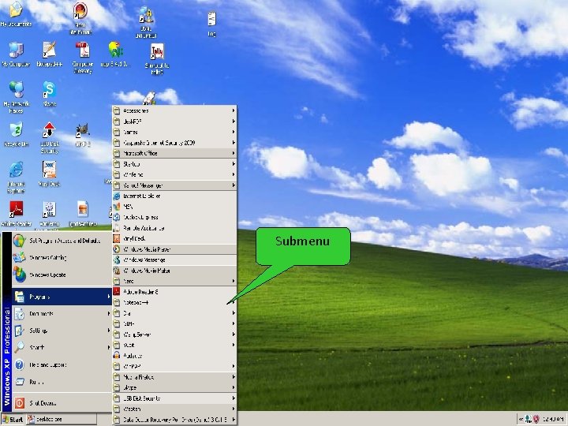Launch Windows Movie Maker from submenu
The width and height of the screenshot is (568, 426).
[174, 271]
